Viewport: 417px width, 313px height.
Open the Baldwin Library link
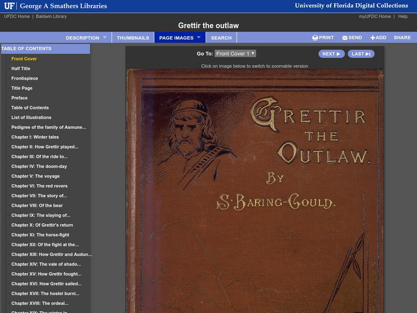point(51,16)
